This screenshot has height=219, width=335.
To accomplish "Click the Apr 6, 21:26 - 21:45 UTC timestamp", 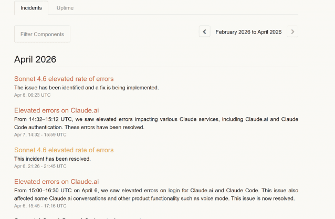I will pyautogui.click(x=40, y=166).
